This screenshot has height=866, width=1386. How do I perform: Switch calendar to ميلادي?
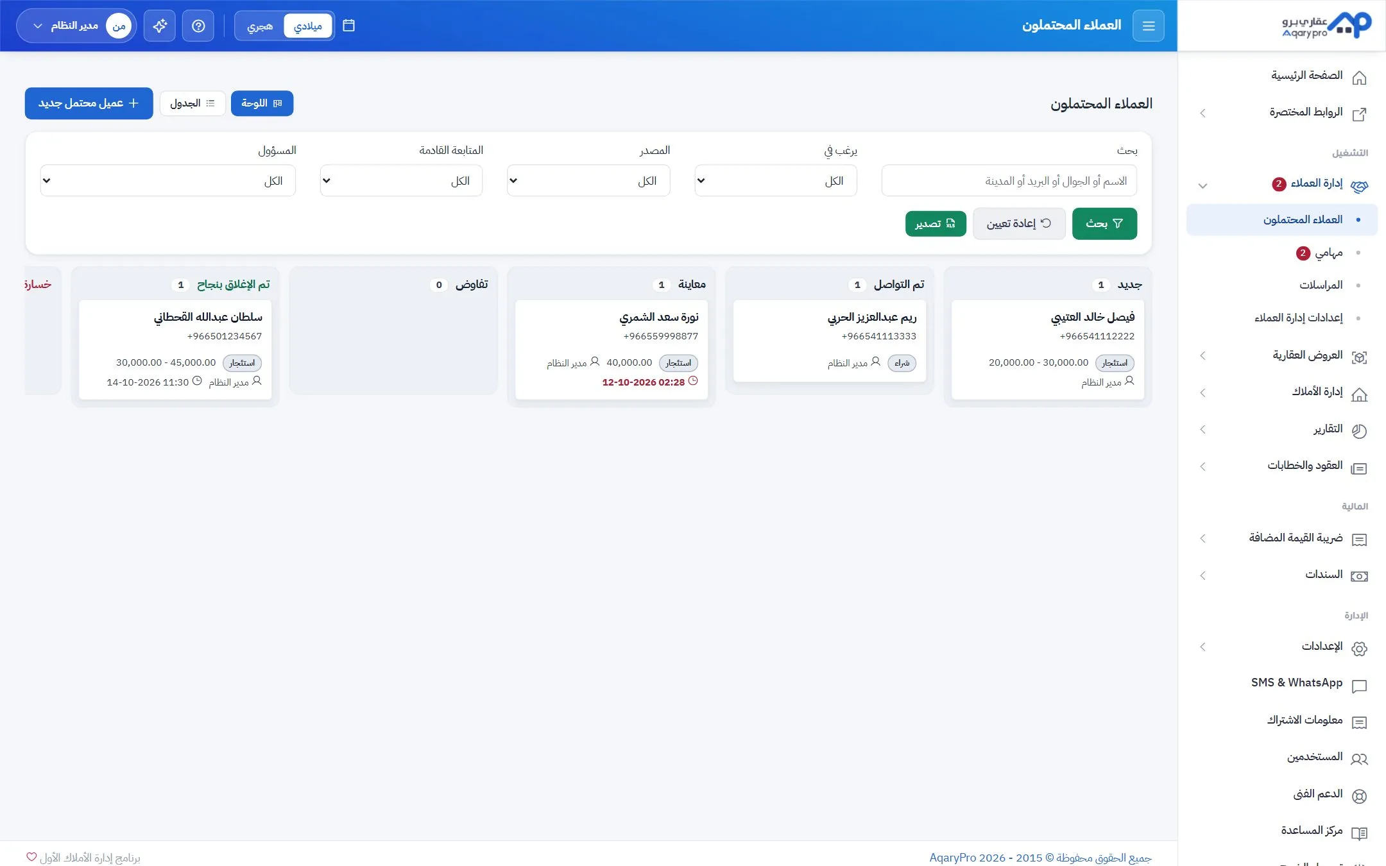pyautogui.click(x=308, y=26)
